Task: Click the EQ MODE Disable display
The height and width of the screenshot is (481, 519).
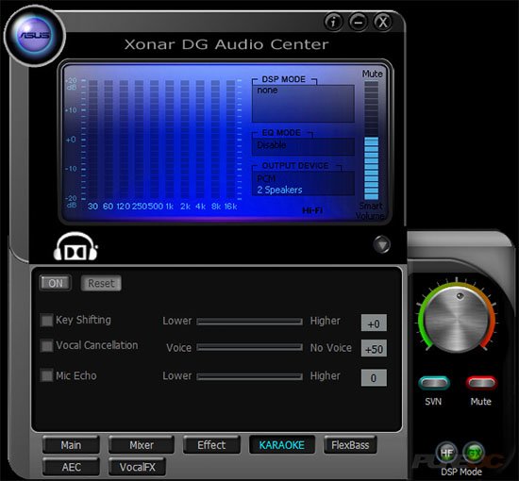Action: (x=303, y=146)
